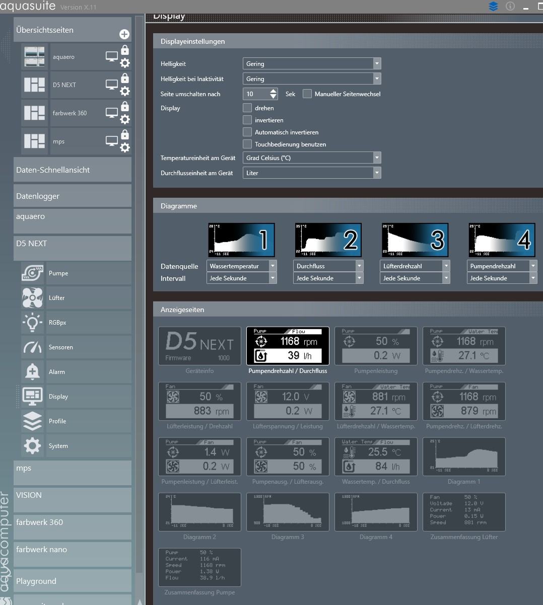Open interval dropdown under Wassertemperatur
Screen dimensions: 543x605
point(242,278)
